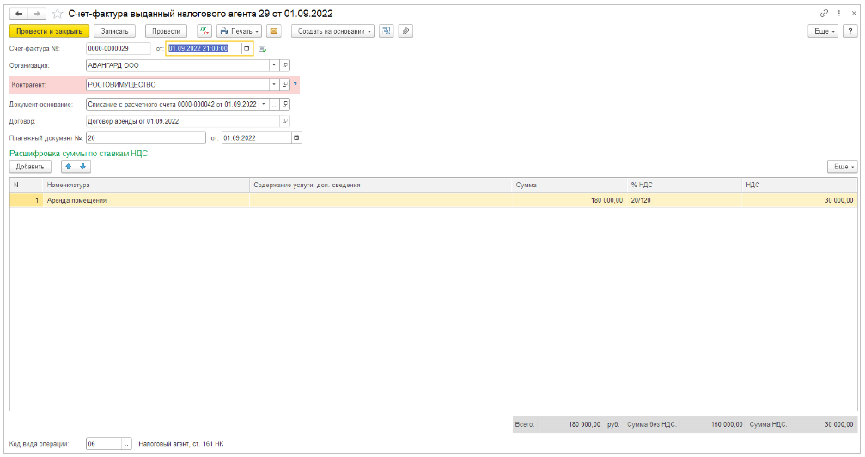
Task: Select Документ-основание via ellipsis button
Action: [x=274, y=104]
